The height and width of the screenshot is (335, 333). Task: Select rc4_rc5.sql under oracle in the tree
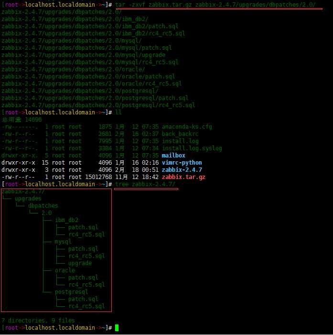click(86, 285)
